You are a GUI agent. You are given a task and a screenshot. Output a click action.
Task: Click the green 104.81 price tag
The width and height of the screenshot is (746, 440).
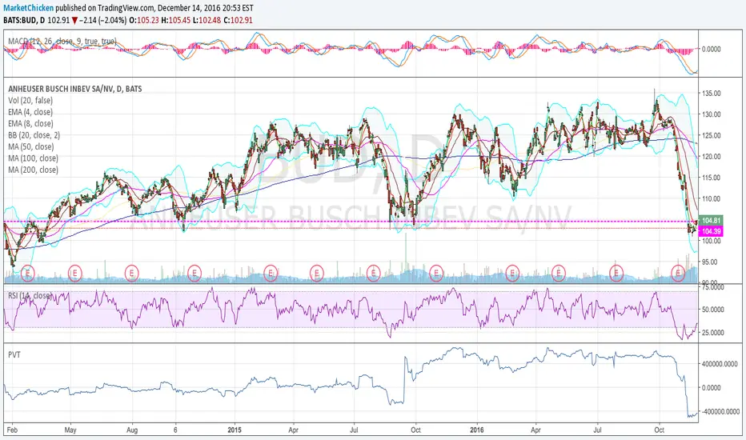click(x=712, y=221)
